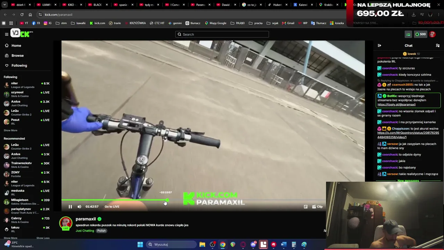Go to the browser home page
Viewport: 444px width, 250px height.
tap(30, 15)
